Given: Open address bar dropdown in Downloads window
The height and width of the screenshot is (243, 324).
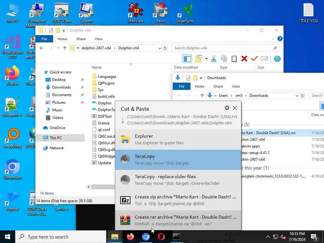Looking at the screenshot, I should pyautogui.click(x=297, y=96).
